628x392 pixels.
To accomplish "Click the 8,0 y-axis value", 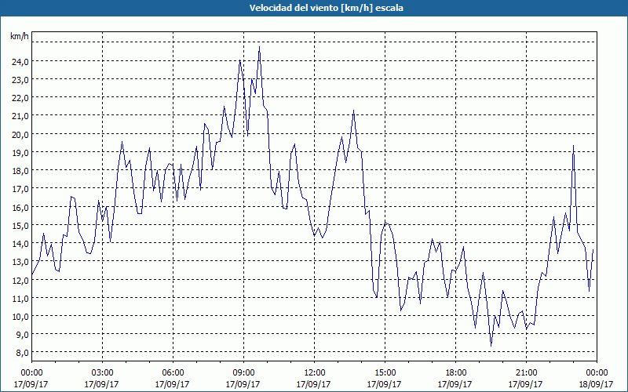I will (22, 353).
